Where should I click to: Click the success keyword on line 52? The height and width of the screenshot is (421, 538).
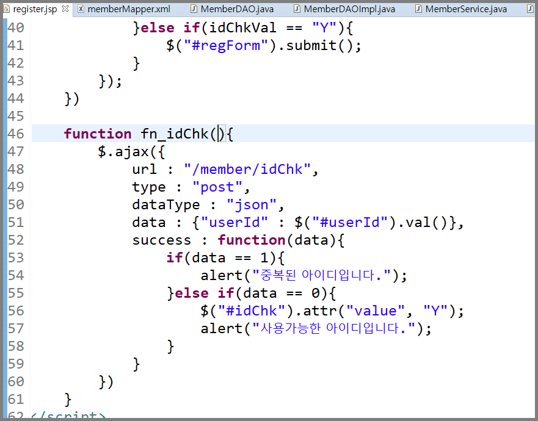coord(162,240)
